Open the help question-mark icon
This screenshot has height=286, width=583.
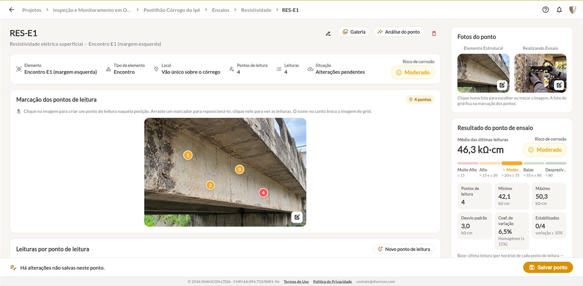tap(546, 10)
